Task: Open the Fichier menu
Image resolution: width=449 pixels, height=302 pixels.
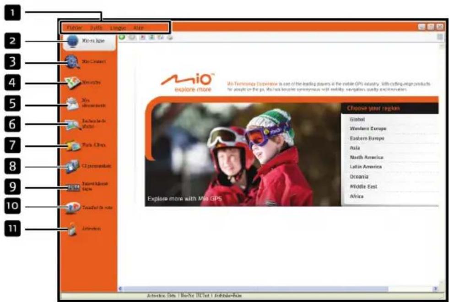Action: (x=75, y=28)
